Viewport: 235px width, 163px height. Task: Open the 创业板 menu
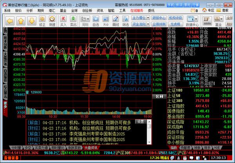coord(87,11)
